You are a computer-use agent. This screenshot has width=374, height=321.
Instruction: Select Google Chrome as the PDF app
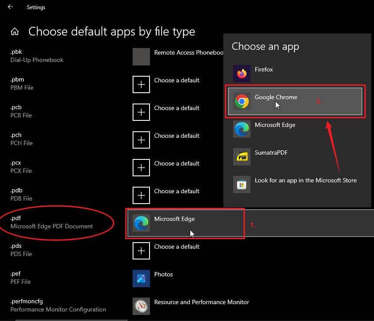(x=295, y=101)
